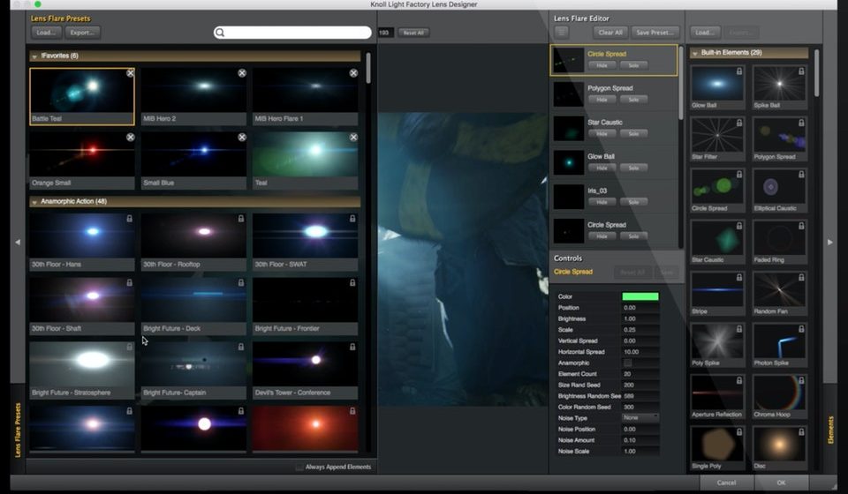This screenshot has height=494, width=848.
Task: Click Load in Lens Flare Presets
Action: (47, 33)
